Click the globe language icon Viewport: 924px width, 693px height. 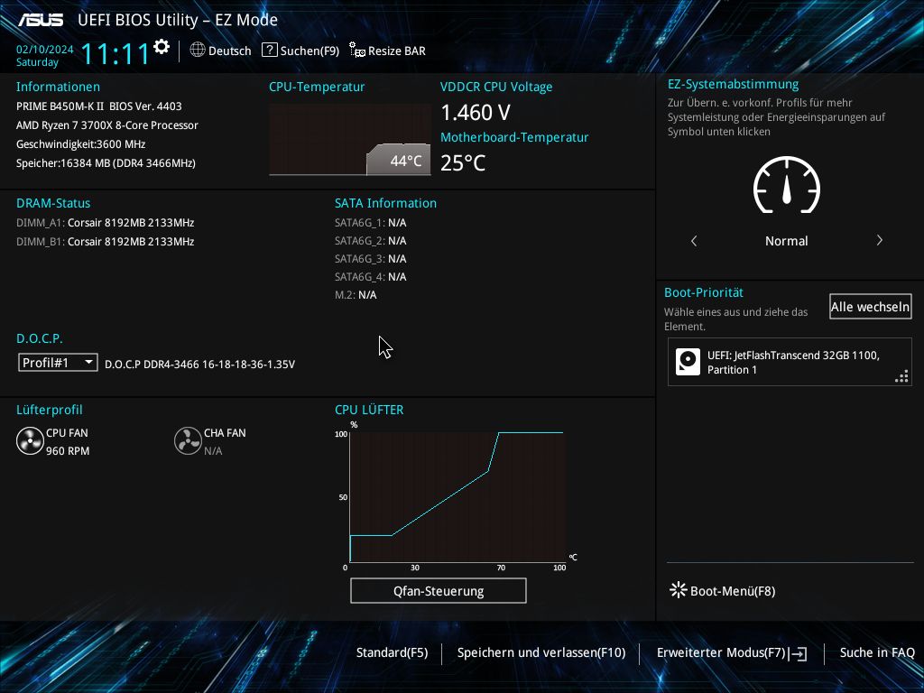tap(198, 51)
